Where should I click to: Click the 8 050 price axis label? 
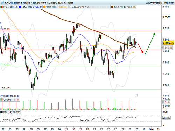pos(166,7)
